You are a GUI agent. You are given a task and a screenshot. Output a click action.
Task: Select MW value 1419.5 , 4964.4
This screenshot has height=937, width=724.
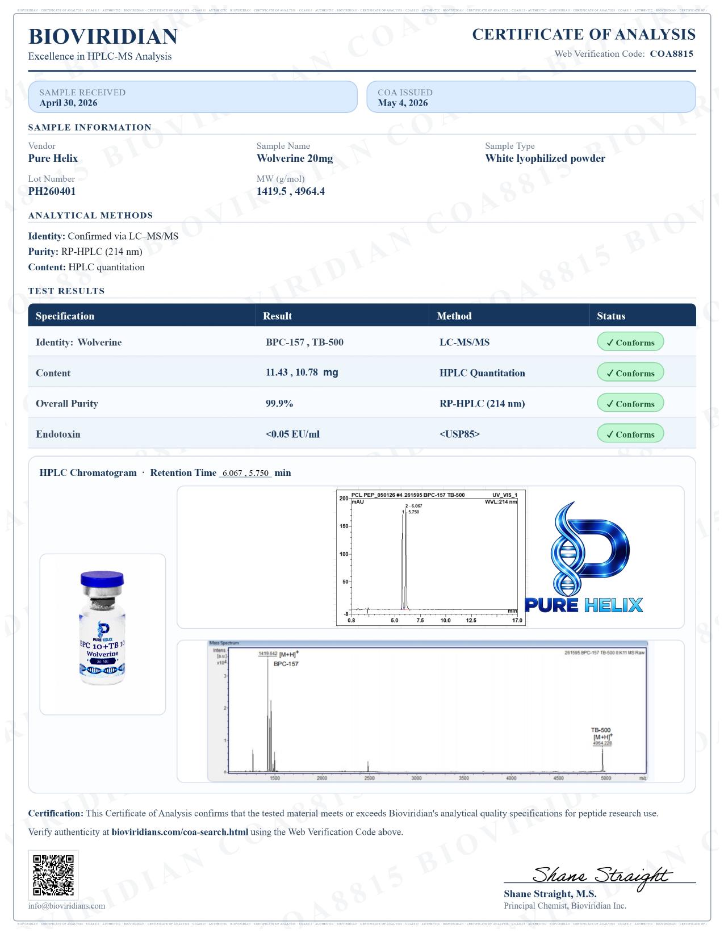tap(291, 191)
